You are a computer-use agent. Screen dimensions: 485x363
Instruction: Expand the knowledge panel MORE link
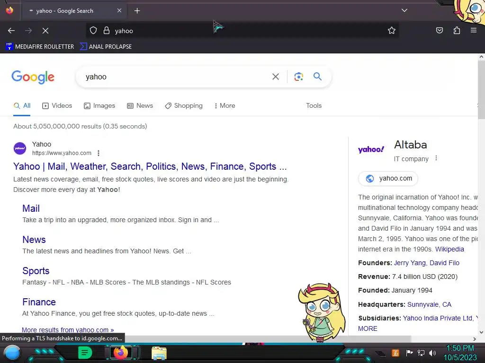click(368, 329)
